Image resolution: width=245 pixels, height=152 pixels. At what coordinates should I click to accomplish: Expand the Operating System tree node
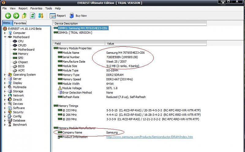coord(5,75)
